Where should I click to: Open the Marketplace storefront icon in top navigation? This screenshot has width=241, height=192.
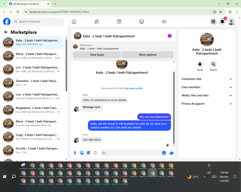(142, 22)
